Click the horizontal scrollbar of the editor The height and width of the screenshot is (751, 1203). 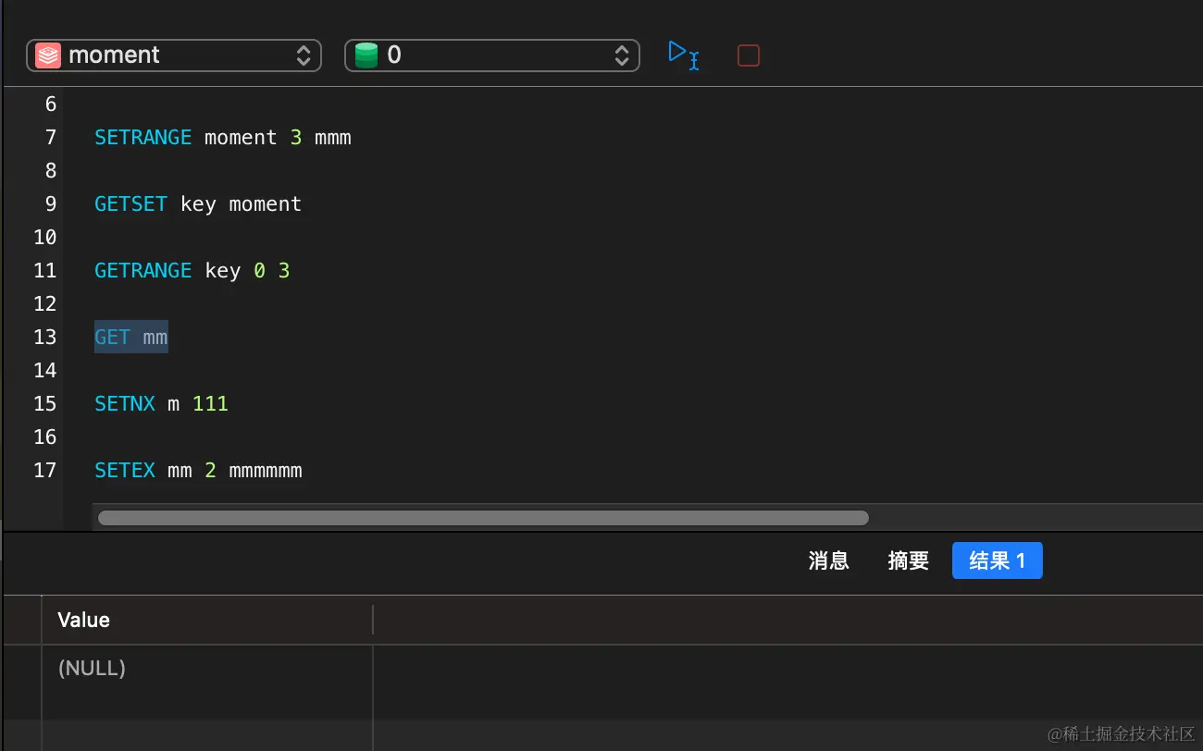pyautogui.click(x=483, y=518)
